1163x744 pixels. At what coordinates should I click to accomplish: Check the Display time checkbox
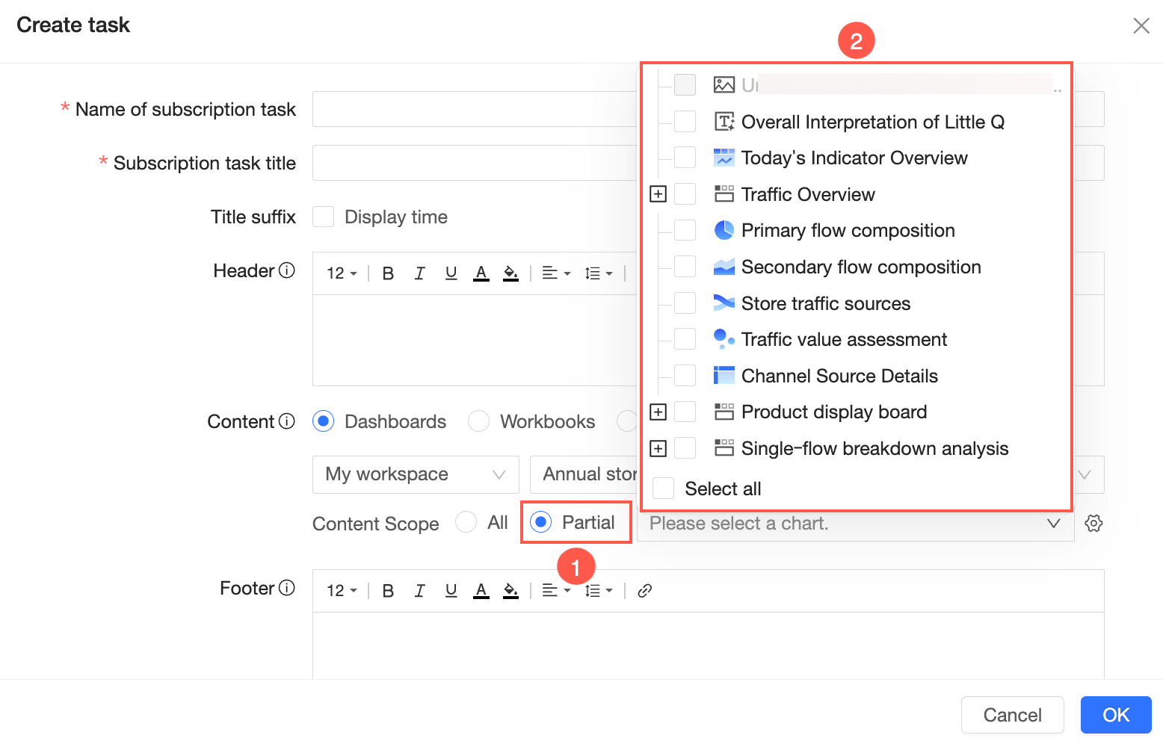click(x=323, y=217)
